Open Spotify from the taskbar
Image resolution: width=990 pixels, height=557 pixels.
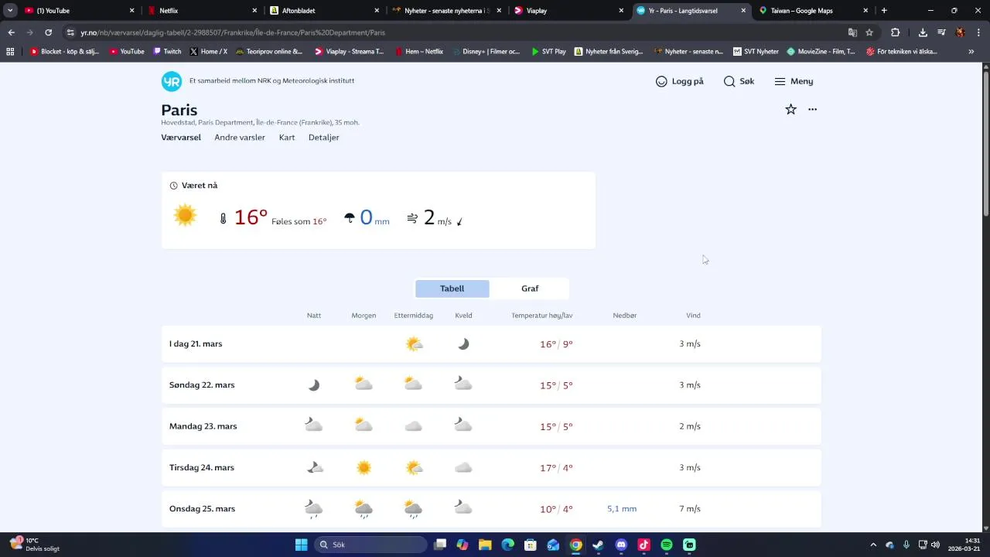click(667, 545)
